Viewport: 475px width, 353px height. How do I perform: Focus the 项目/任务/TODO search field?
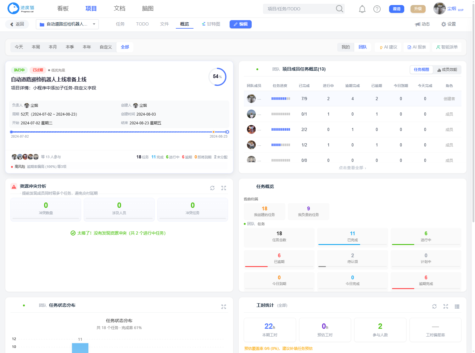click(299, 9)
